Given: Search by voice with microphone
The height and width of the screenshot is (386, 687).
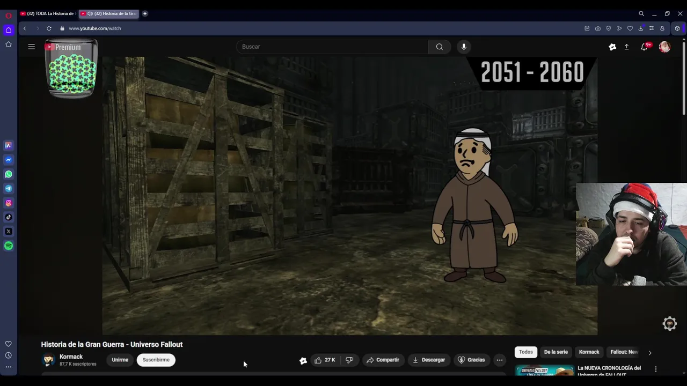Looking at the screenshot, I should pos(464,47).
